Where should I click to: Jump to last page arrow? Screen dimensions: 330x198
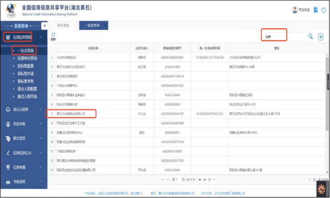(x=205, y=179)
